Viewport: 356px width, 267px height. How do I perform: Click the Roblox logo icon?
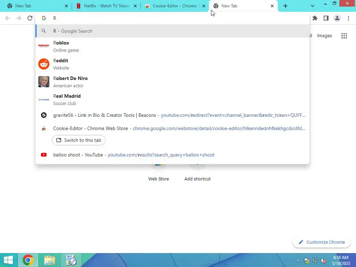pos(44,46)
